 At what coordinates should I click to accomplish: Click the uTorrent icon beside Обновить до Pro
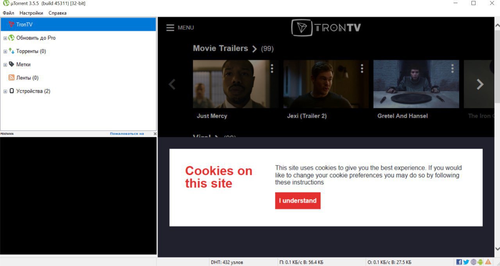12,38
